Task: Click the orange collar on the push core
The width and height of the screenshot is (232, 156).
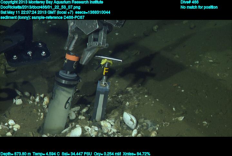Action: [x=72, y=57]
